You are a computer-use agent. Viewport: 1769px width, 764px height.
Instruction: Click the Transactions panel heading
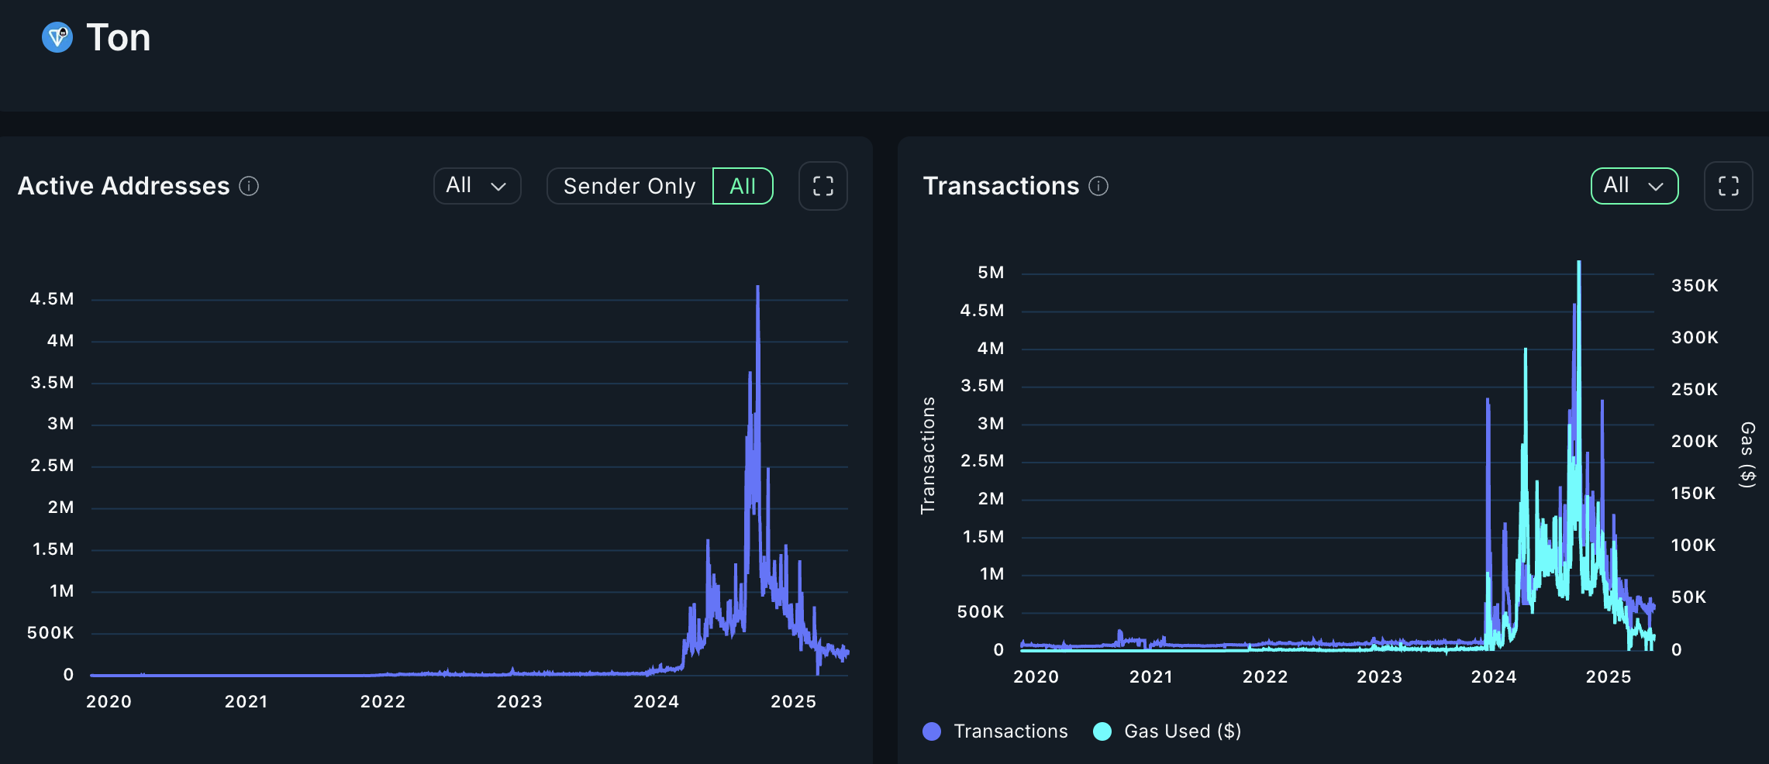point(1001,186)
